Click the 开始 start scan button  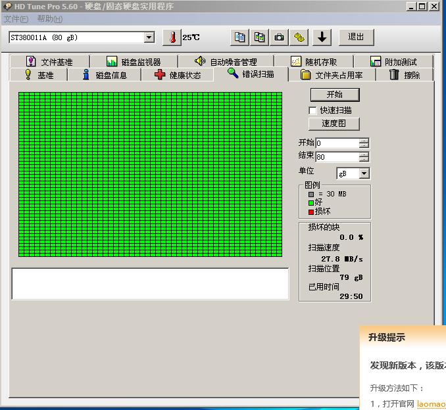335,95
